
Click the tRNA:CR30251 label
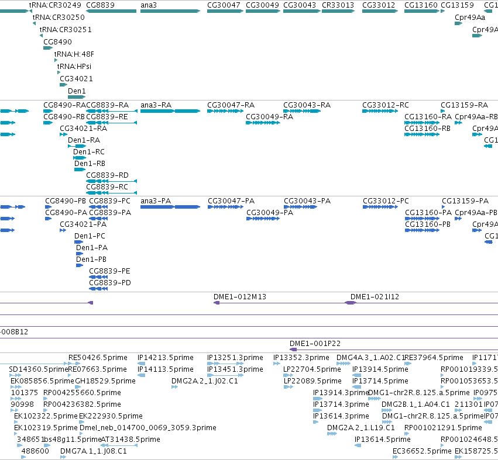coord(66,29)
